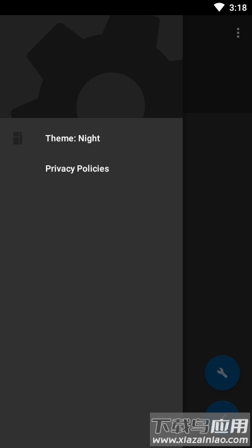Open the three-dot overflow menu

(x=238, y=33)
